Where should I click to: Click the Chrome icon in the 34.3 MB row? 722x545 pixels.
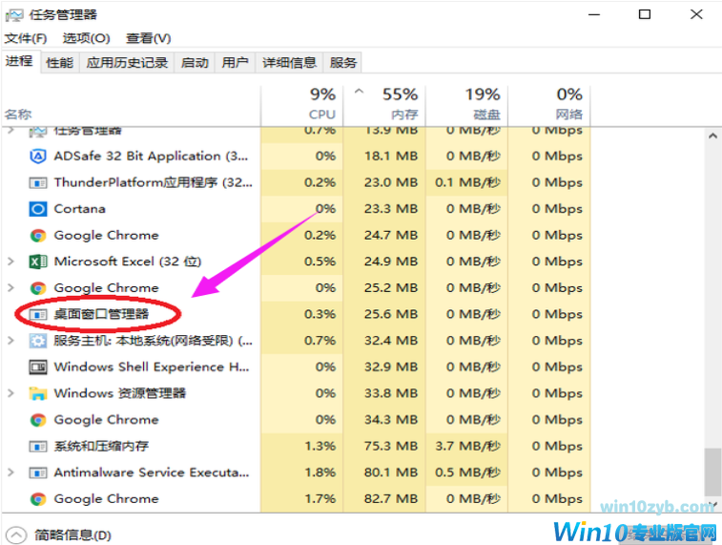tap(38, 420)
